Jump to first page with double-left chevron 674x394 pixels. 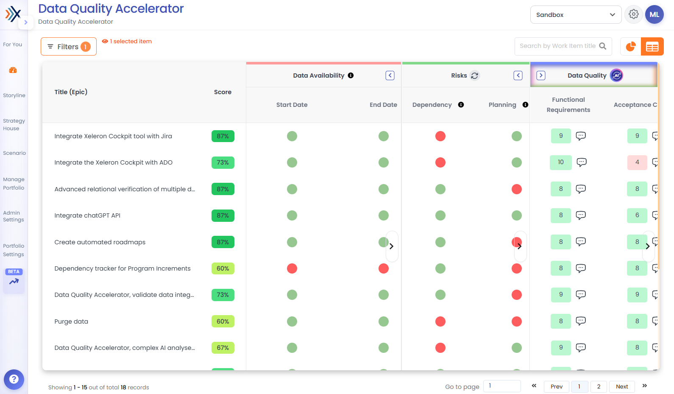pos(534,386)
